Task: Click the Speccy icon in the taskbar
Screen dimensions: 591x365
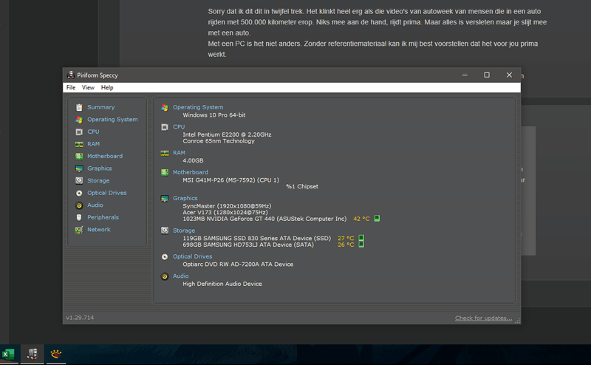Action: pyautogui.click(x=32, y=354)
